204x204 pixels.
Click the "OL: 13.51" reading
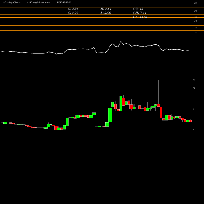pos(140,17)
